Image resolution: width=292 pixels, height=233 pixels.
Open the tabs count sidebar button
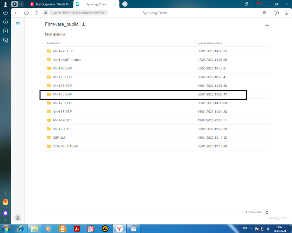coord(5,31)
